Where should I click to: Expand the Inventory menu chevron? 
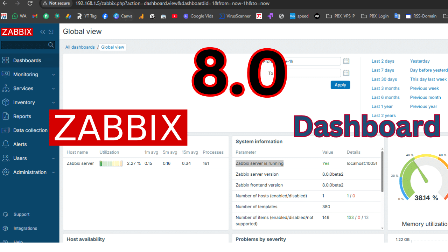pos(54,103)
